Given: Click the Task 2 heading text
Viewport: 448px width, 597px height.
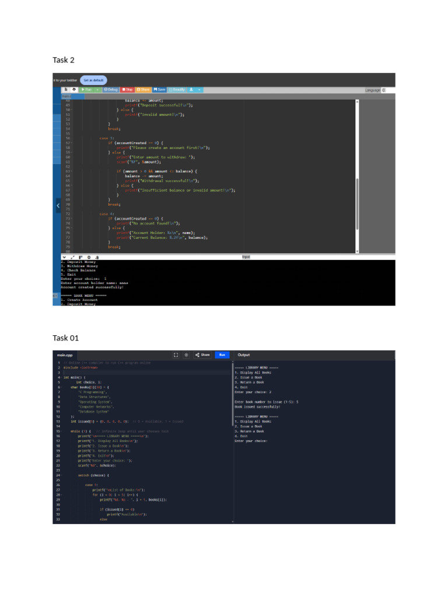Looking at the screenshot, I should tap(64, 60).
